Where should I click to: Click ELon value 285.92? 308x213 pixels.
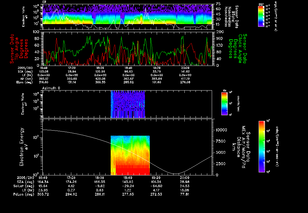[x=128, y=82]
